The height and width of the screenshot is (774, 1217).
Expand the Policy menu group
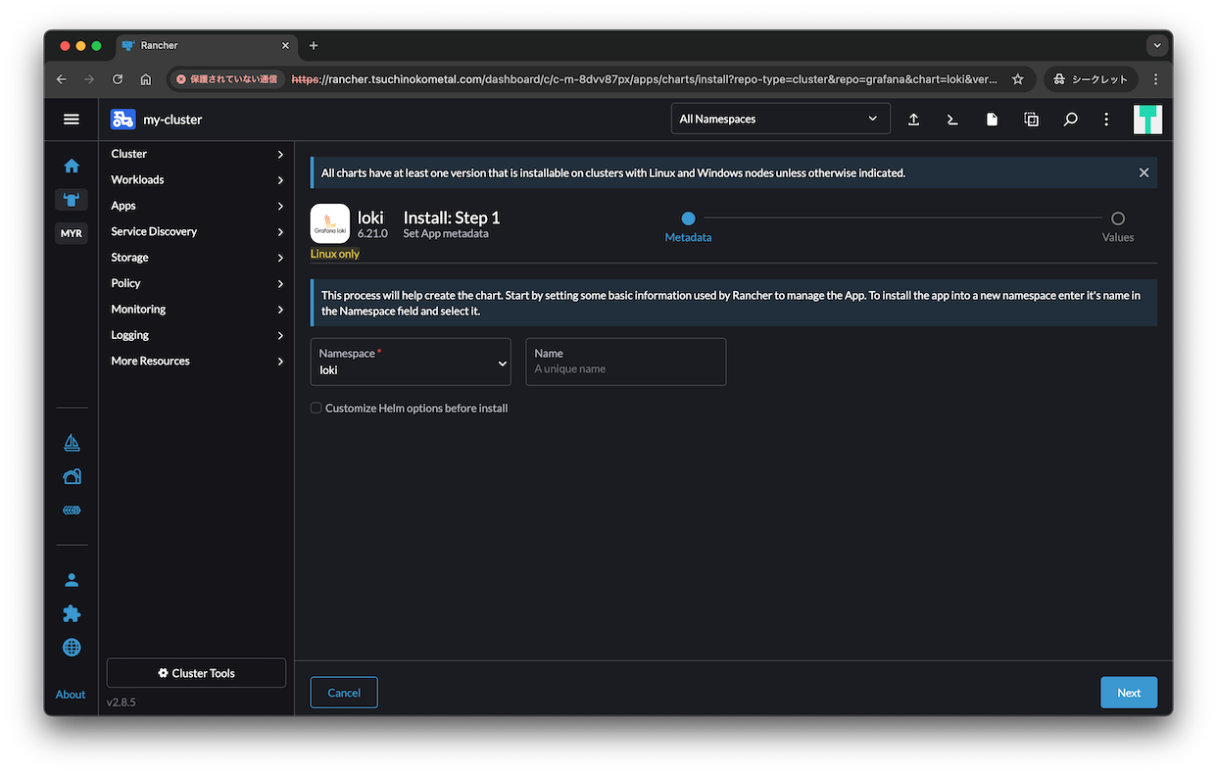click(x=196, y=283)
